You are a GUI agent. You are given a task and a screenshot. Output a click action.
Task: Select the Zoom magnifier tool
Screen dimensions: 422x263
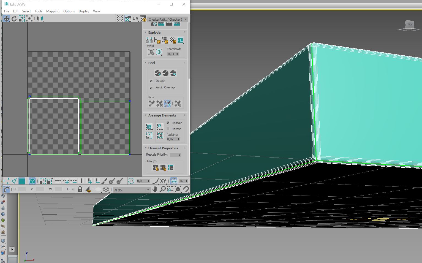[162, 189]
